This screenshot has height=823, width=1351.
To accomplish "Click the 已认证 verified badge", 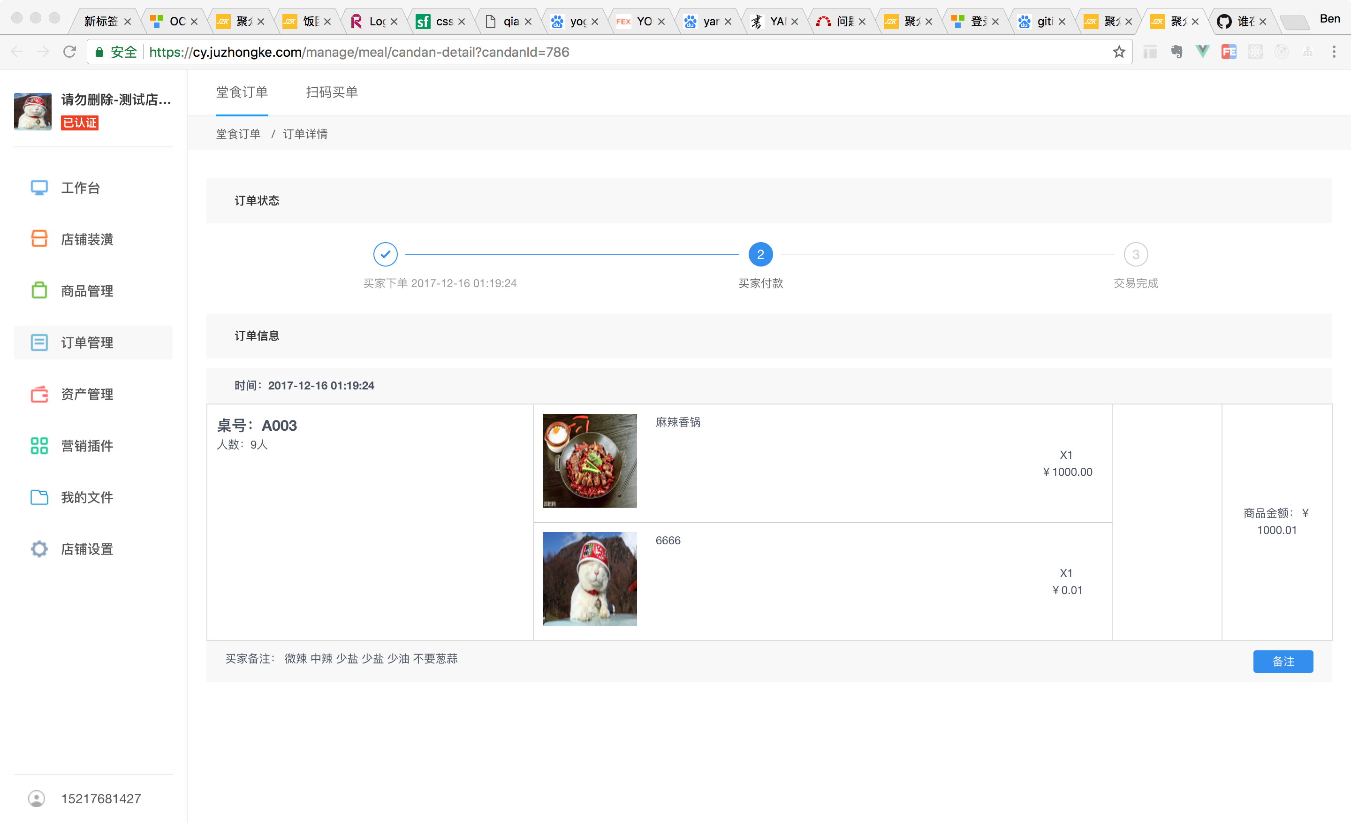I will [x=79, y=122].
